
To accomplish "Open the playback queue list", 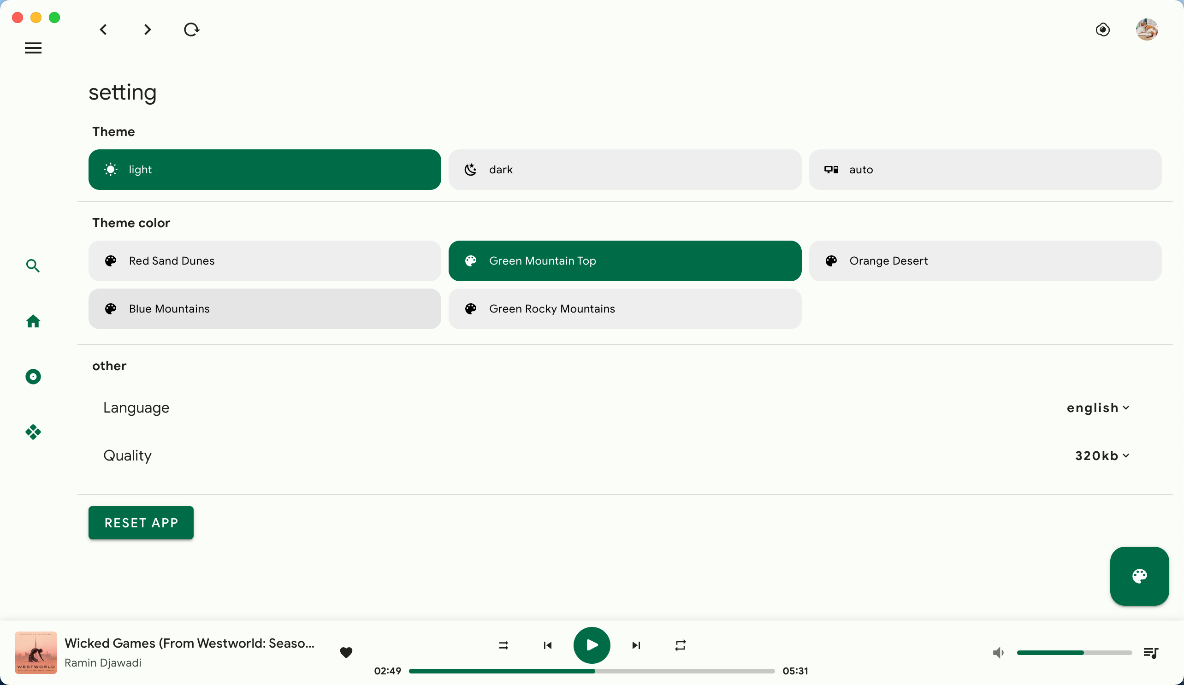I will [1151, 653].
